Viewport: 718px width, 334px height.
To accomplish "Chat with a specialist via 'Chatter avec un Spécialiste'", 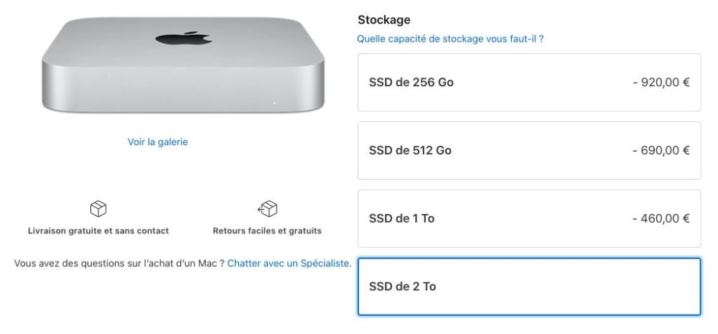I will pos(289,264).
